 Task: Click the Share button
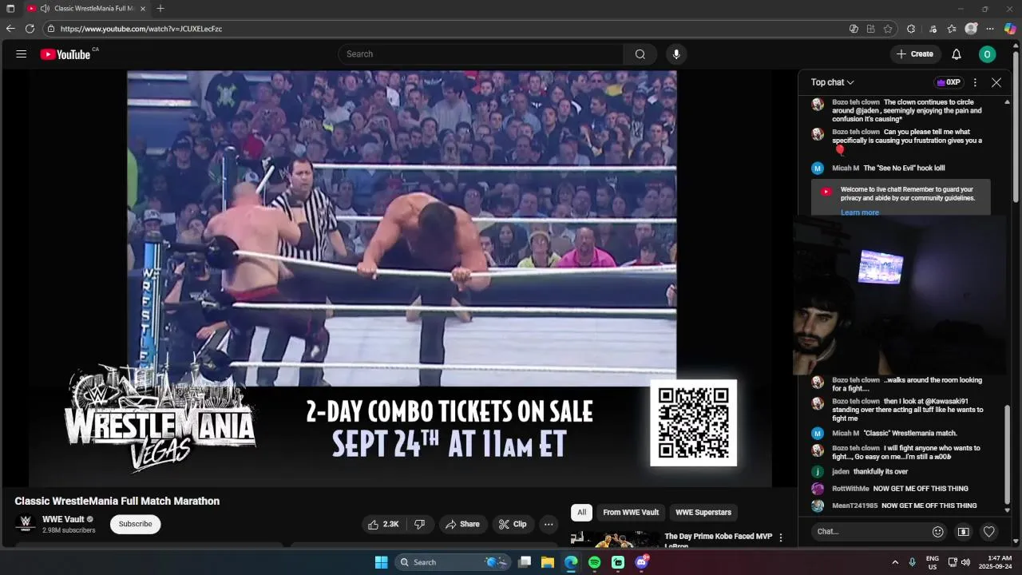(x=463, y=524)
